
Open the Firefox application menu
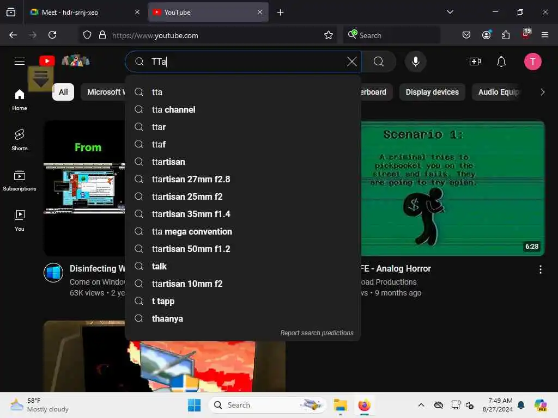(545, 35)
